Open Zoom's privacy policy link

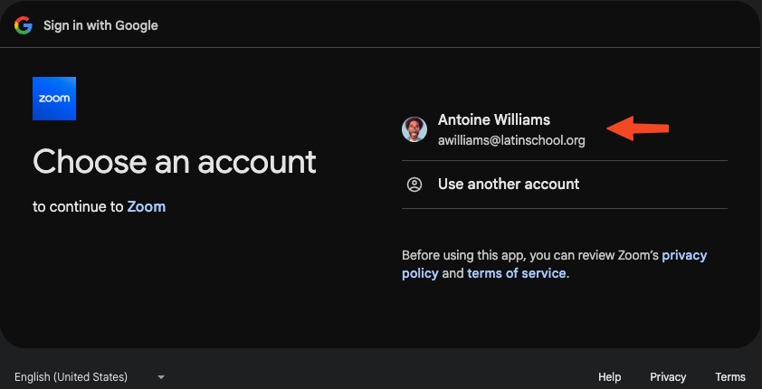coord(554,264)
